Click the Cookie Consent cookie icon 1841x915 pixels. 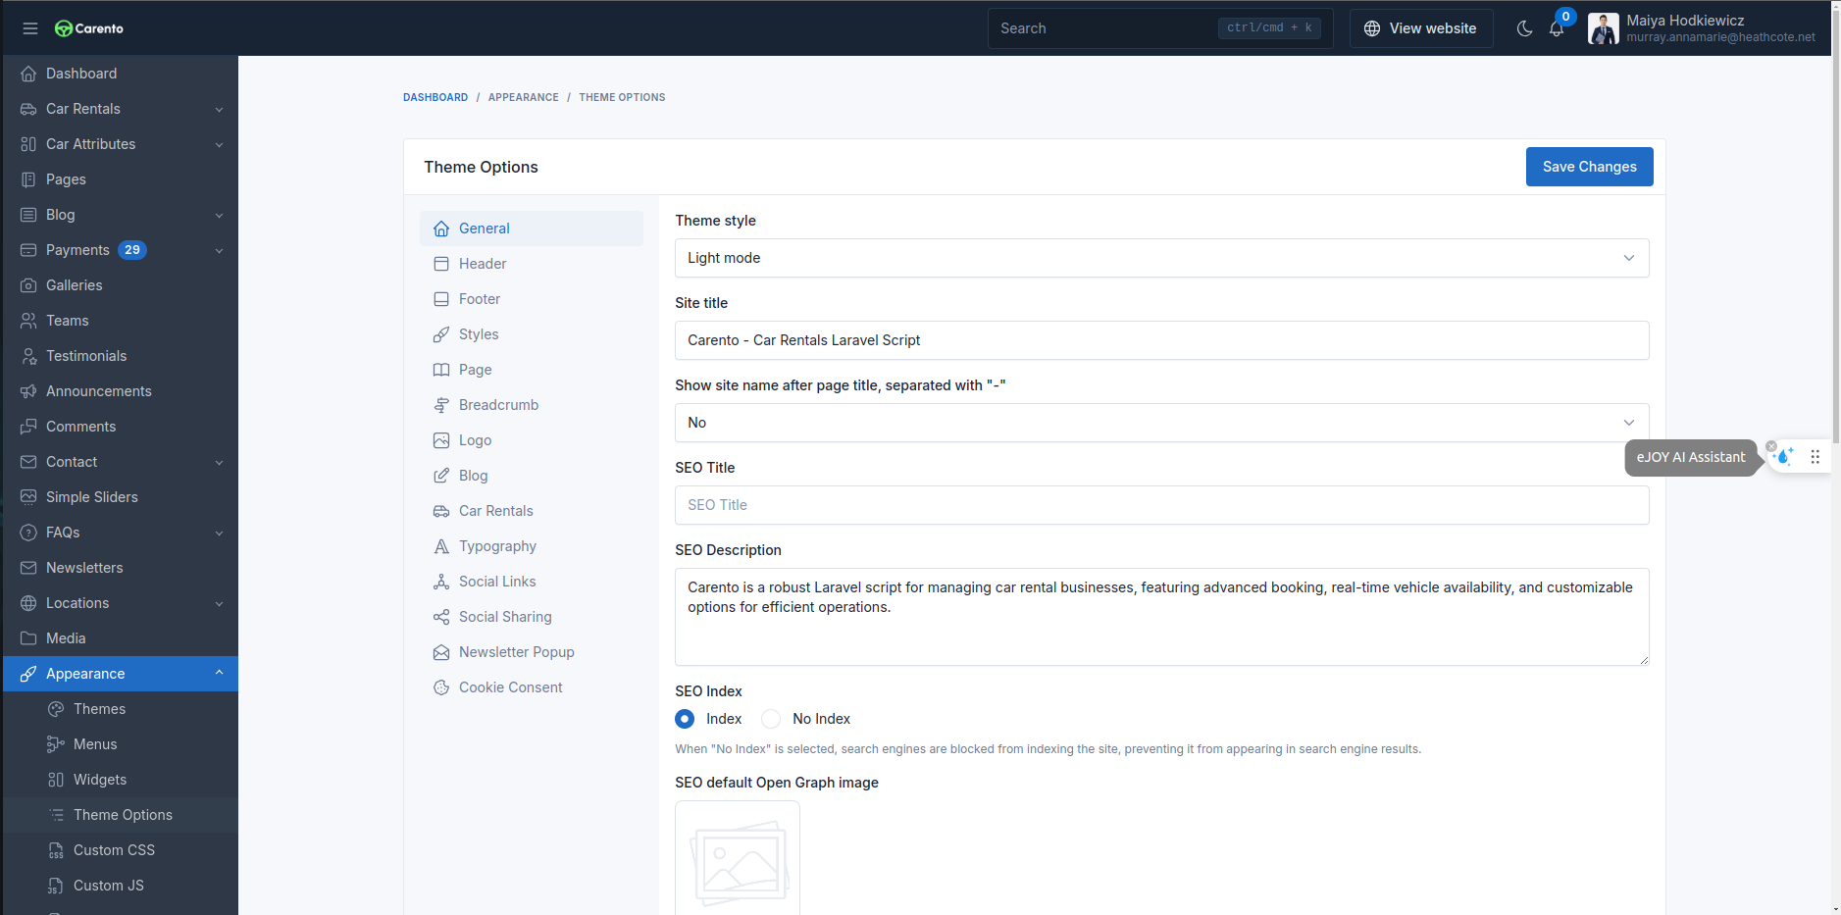pyautogui.click(x=441, y=687)
